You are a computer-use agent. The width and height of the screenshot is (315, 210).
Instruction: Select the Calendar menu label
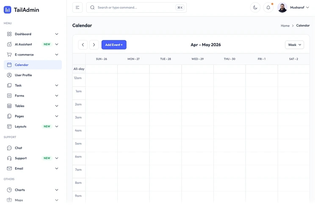[22, 65]
